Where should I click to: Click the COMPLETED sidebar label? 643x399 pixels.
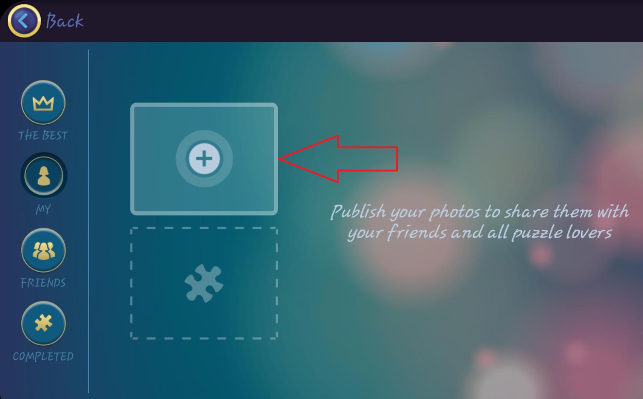click(x=43, y=356)
